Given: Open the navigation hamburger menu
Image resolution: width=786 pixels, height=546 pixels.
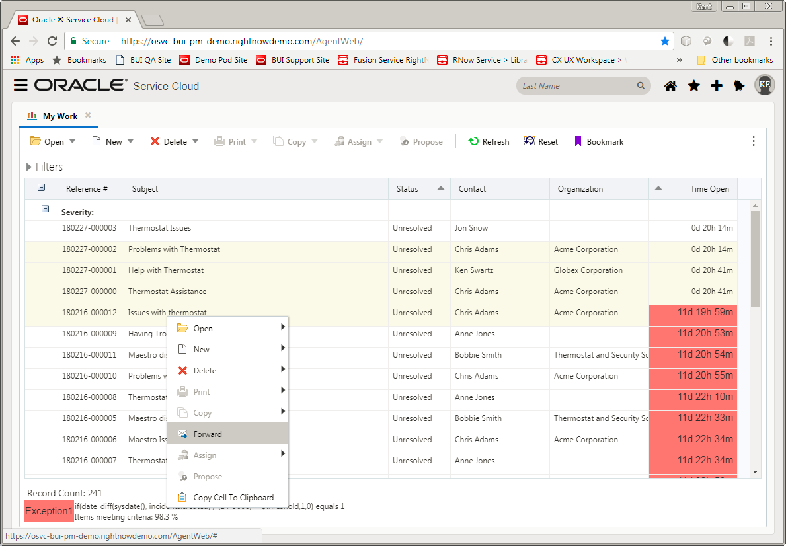Looking at the screenshot, I should (x=20, y=85).
